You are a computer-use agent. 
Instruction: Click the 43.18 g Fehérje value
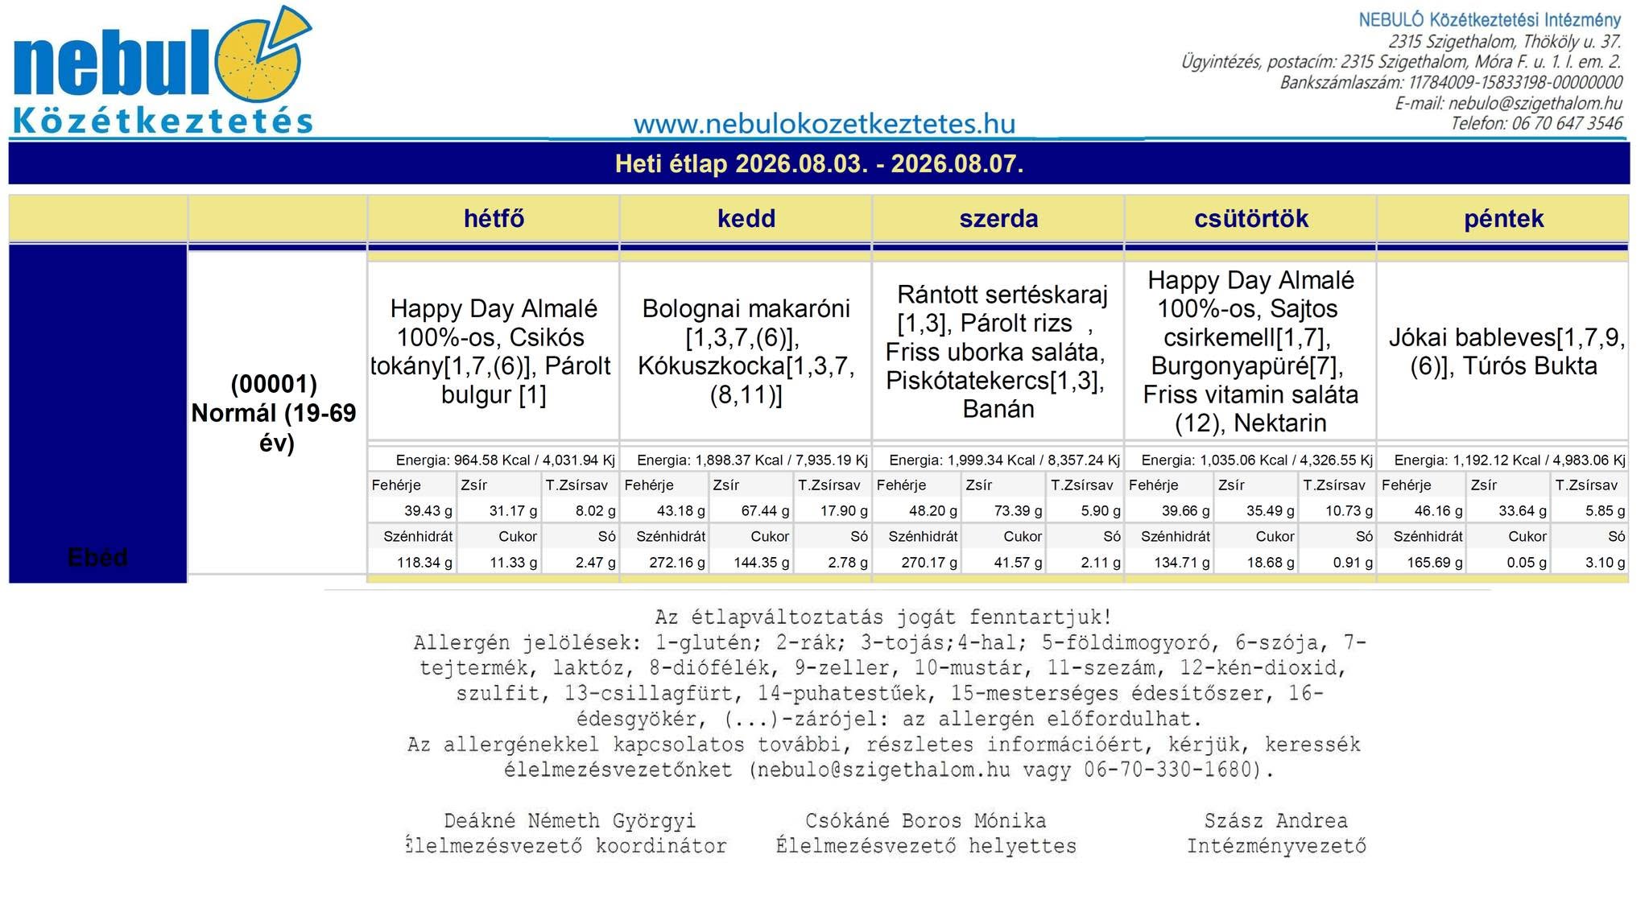[x=680, y=511]
